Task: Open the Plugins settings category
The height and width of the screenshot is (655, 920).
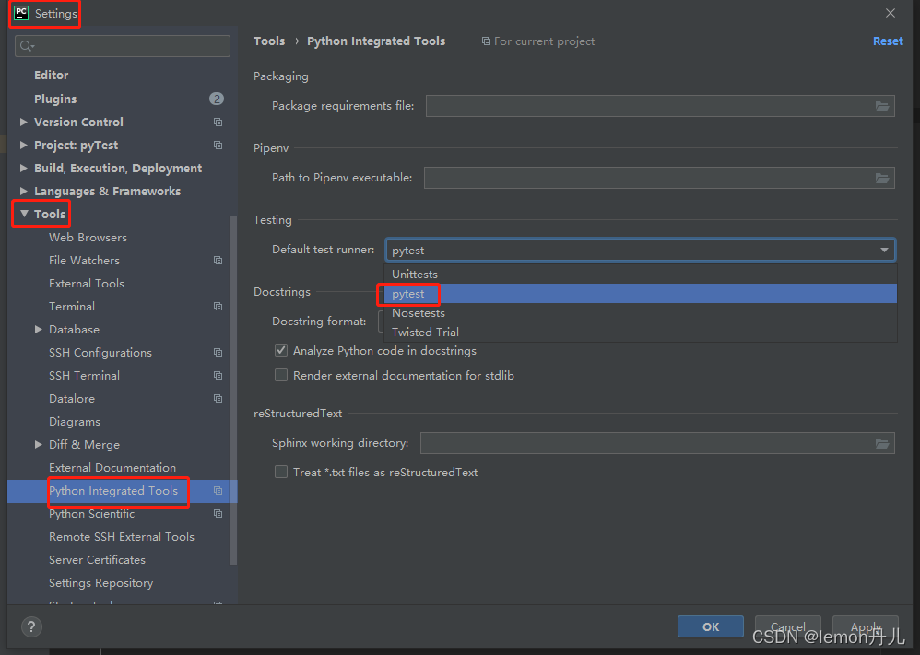Action: coord(55,99)
